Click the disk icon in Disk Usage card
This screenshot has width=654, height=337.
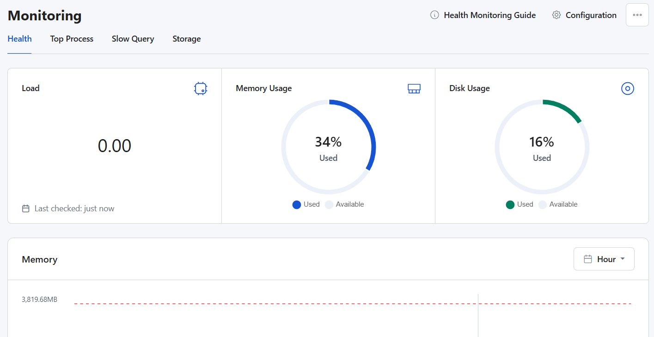[627, 88]
